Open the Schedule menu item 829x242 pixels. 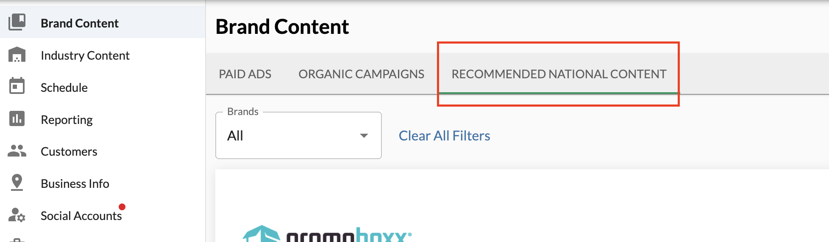[64, 88]
